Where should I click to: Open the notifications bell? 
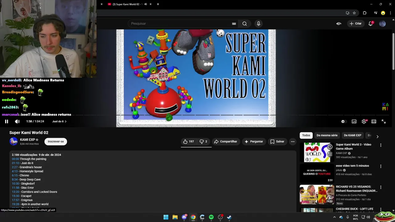pyautogui.click(x=371, y=23)
